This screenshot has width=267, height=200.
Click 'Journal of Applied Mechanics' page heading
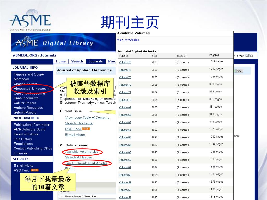click(84, 70)
